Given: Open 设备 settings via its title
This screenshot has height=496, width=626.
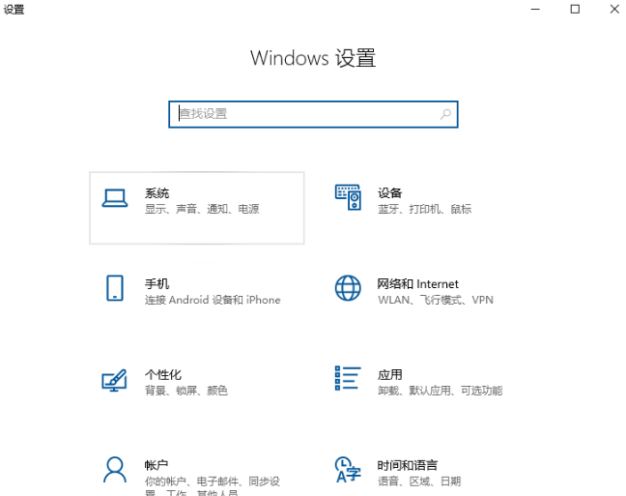Looking at the screenshot, I should 389,193.
